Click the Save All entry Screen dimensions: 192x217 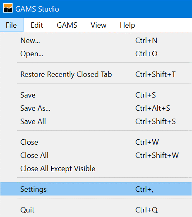(96, 122)
